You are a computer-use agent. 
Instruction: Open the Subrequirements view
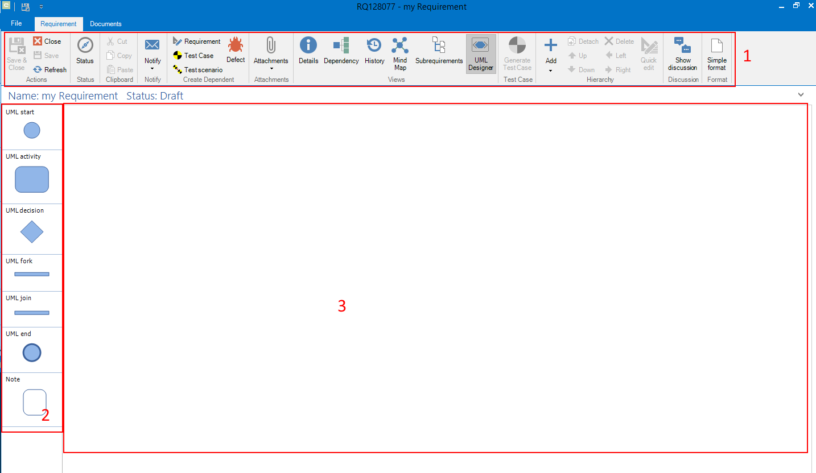[439, 51]
